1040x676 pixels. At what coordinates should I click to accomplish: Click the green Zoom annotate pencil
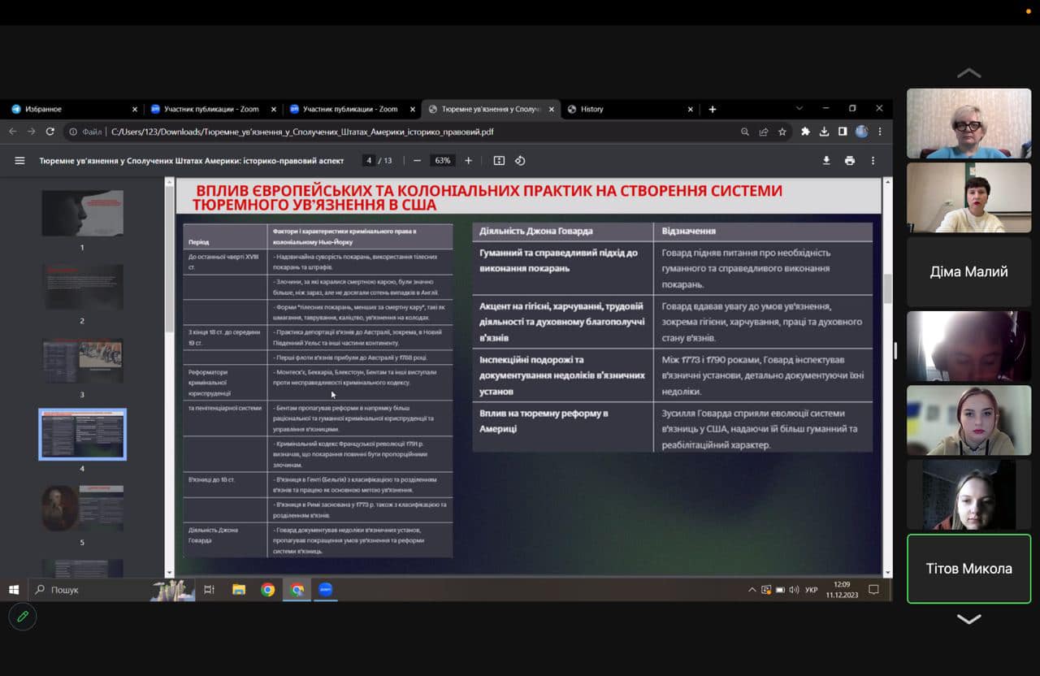23,617
